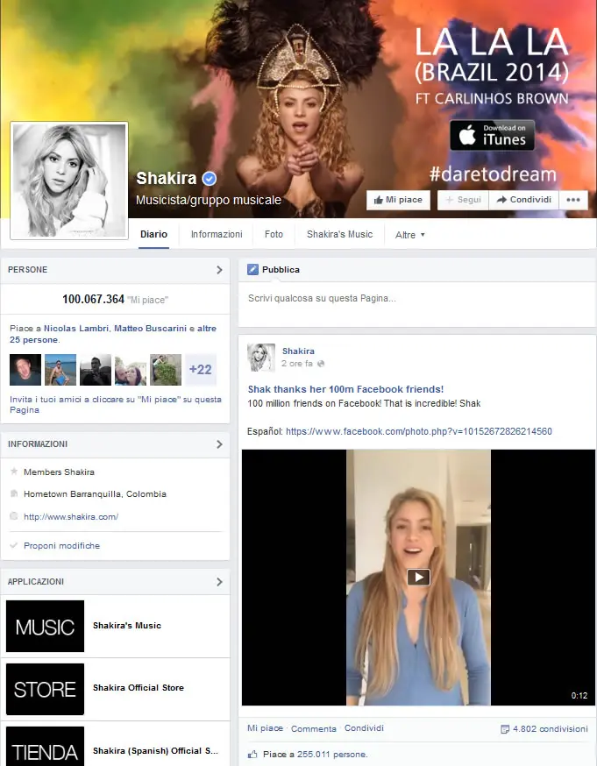Switch to the Informazioni tab
The width and height of the screenshot is (597, 766).
[217, 235]
